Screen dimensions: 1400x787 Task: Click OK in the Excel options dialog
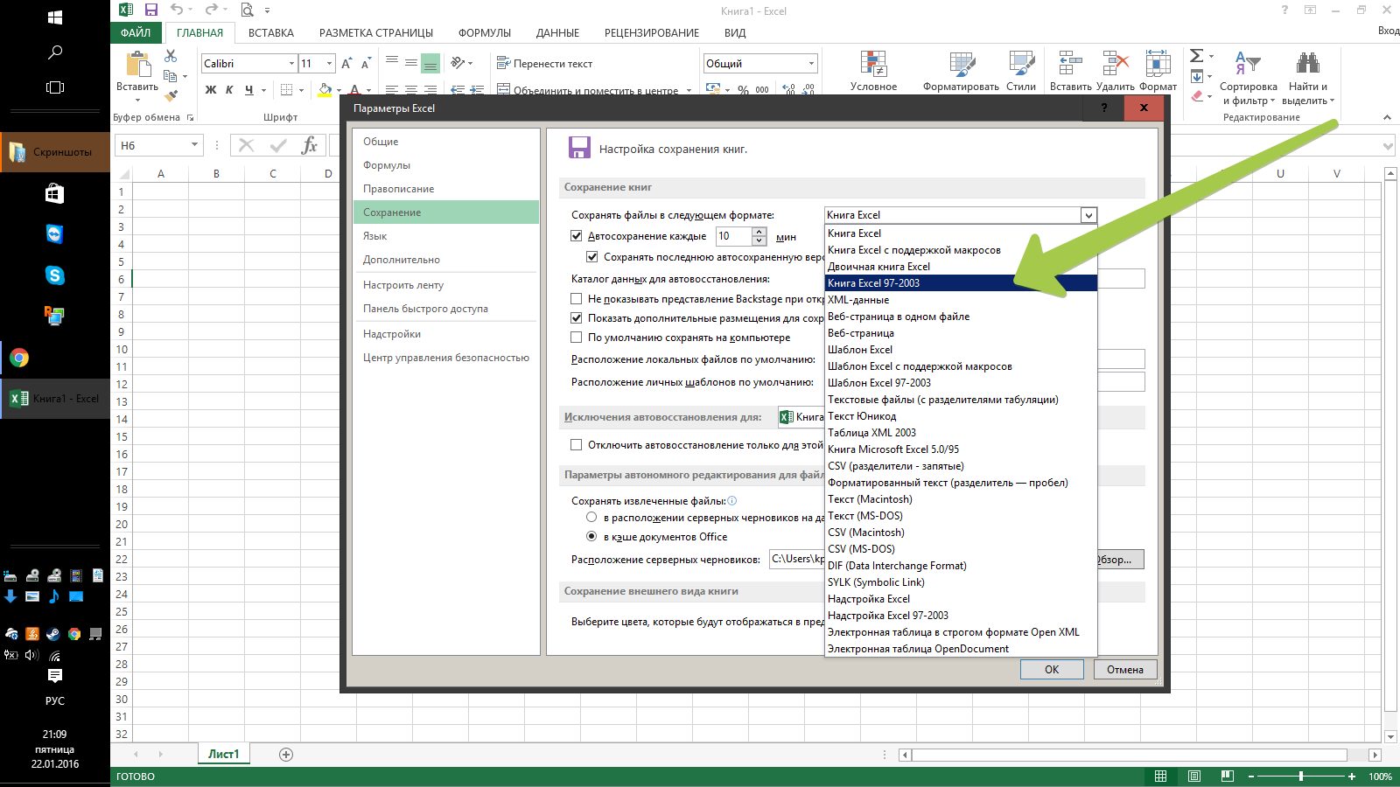[1052, 670]
